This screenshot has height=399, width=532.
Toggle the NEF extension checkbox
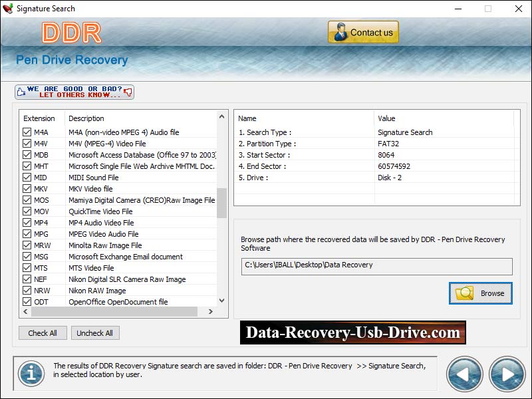tap(27, 279)
